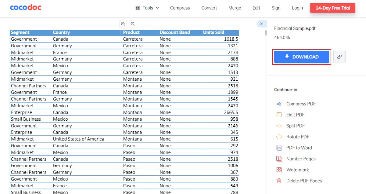Viewport: 366px width, 194px height.
Task: Go to the Login page
Action: (297, 8)
